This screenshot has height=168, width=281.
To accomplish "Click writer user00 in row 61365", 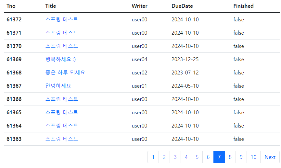I will pyautogui.click(x=139, y=112).
